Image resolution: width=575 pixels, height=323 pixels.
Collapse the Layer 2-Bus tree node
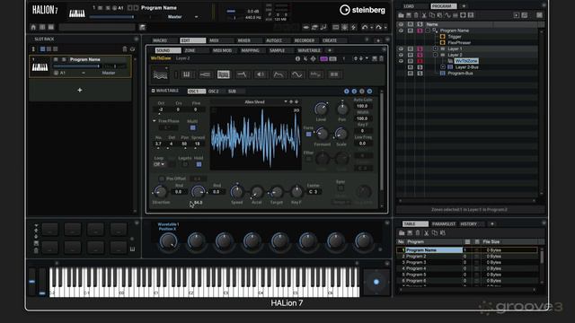click(443, 67)
